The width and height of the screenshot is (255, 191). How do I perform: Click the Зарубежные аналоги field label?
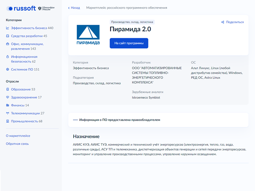pos(148,92)
